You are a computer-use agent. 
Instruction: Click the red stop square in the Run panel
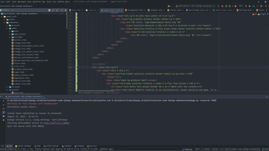point(4,120)
